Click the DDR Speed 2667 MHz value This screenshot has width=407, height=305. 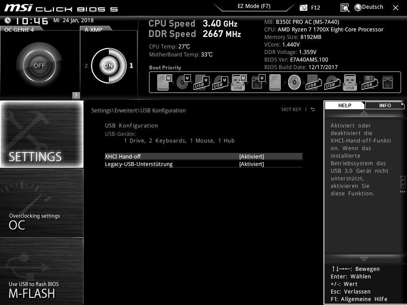(x=222, y=34)
